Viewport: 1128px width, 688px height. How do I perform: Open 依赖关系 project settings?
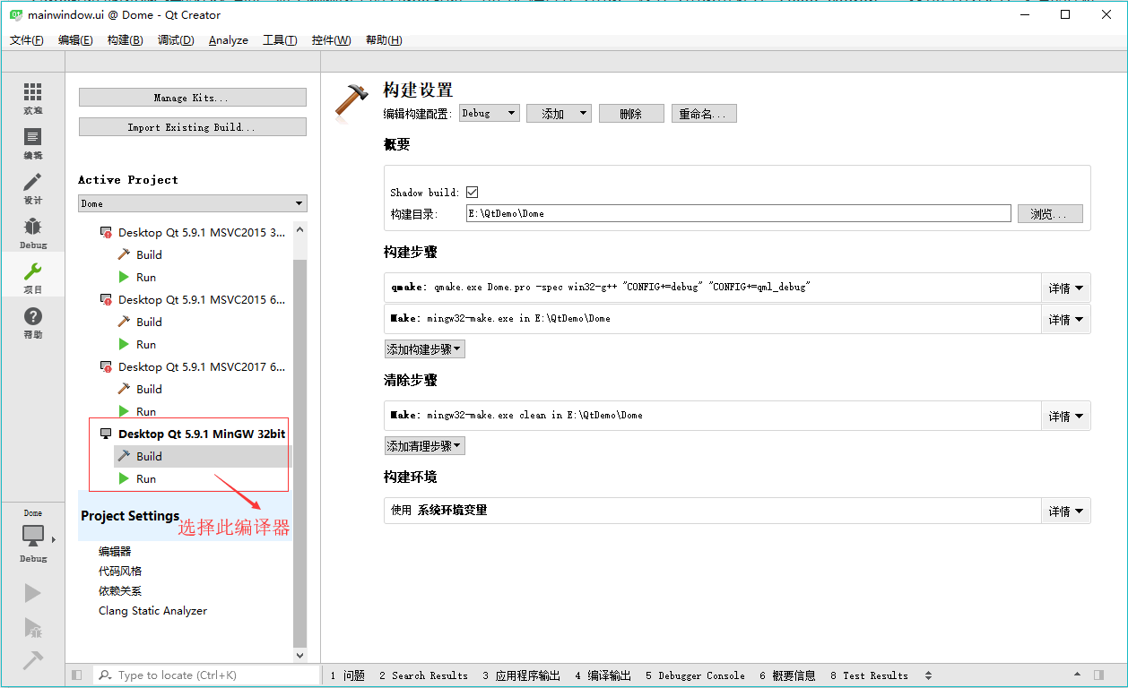[x=120, y=591]
